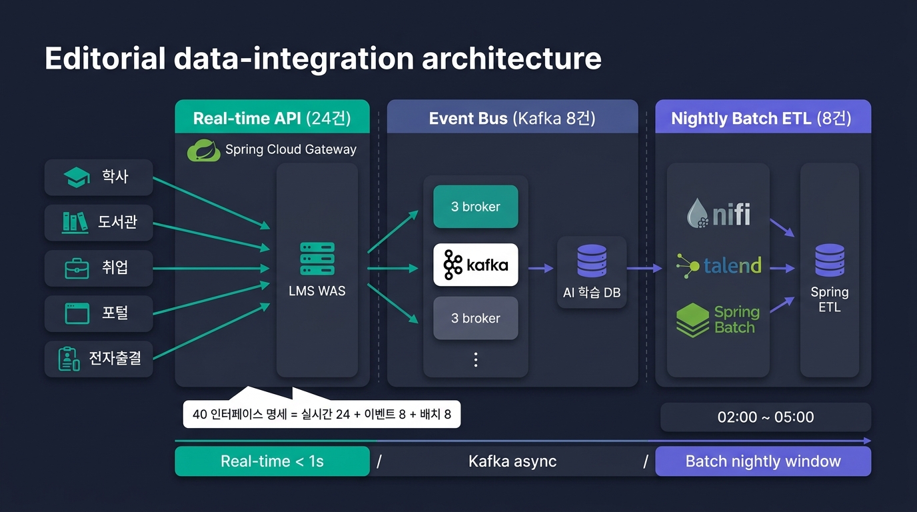Click the 취업 source label

click(x=115, y=267)
